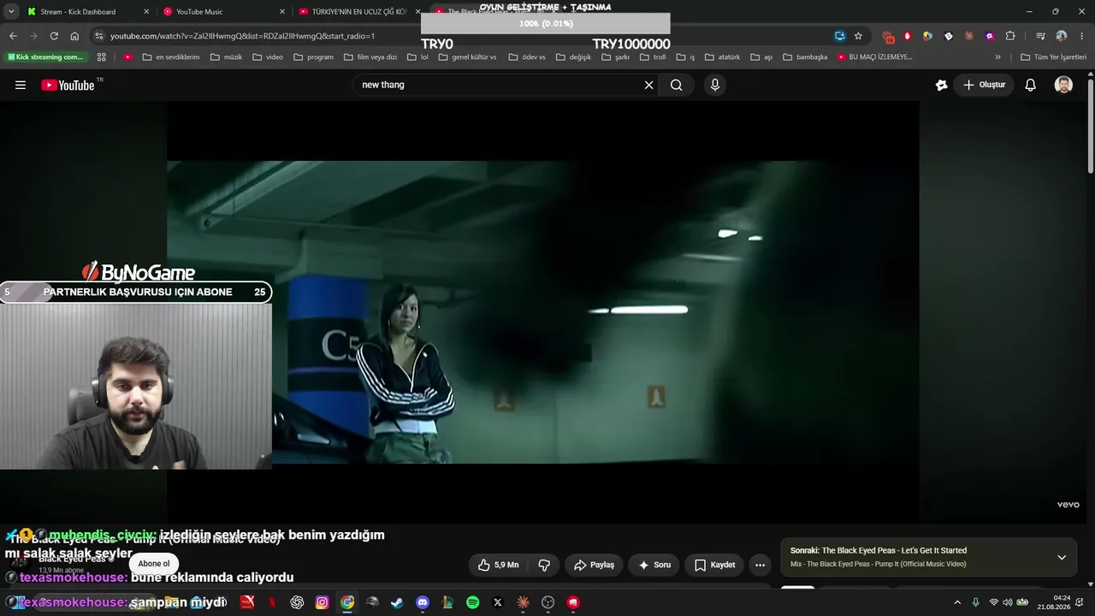Open the "video" bookmark folder
Image resolution: width=1095 pixels, height=616 pixels.
tap(268, 57)
